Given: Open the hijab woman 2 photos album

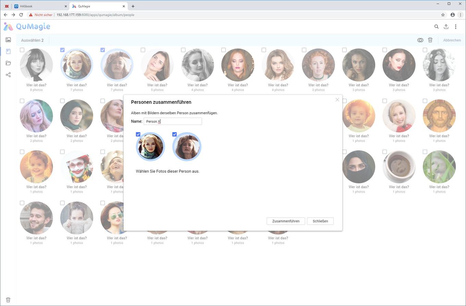Looking at the screenshot, I should 77,116.
